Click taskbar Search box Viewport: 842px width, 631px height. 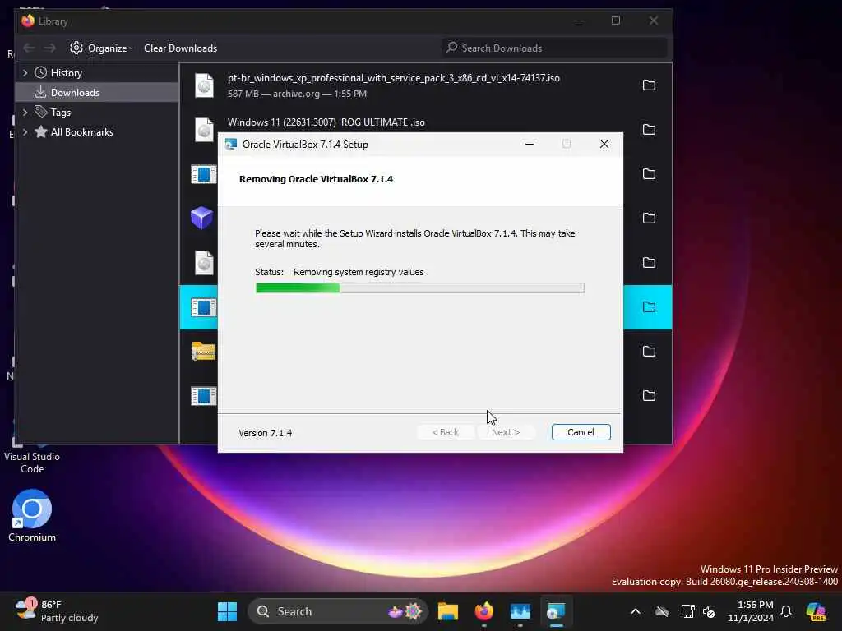pyautogui.click(x=338, y=611)
